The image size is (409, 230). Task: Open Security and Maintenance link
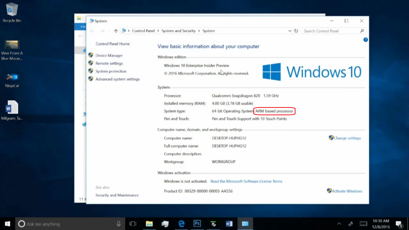click(117, 195)
